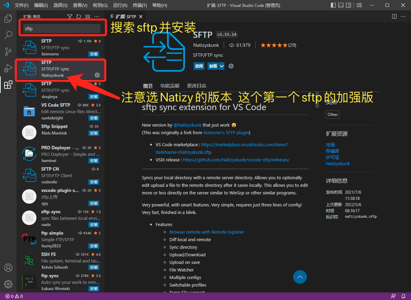Open the 查看(V) menu
Screen dimensions: 411x300
coord(80,5)
